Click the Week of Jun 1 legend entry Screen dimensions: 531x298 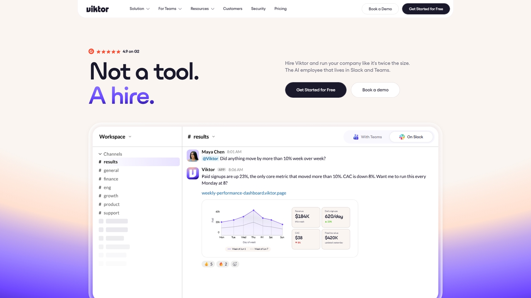click(x=236, y=249)
